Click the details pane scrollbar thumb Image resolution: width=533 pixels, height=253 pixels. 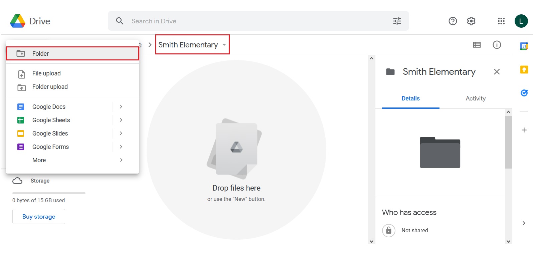coord(508,142)
